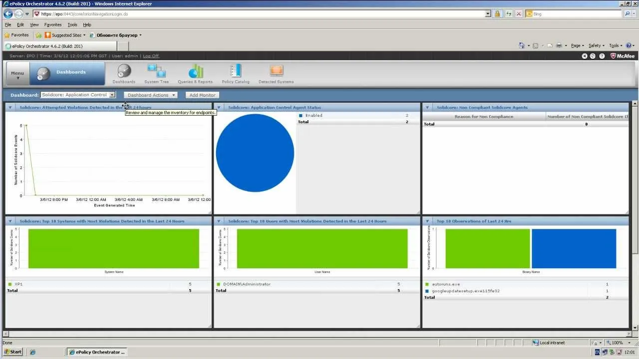Open Queries & Reports shortcut

(195, 74)
